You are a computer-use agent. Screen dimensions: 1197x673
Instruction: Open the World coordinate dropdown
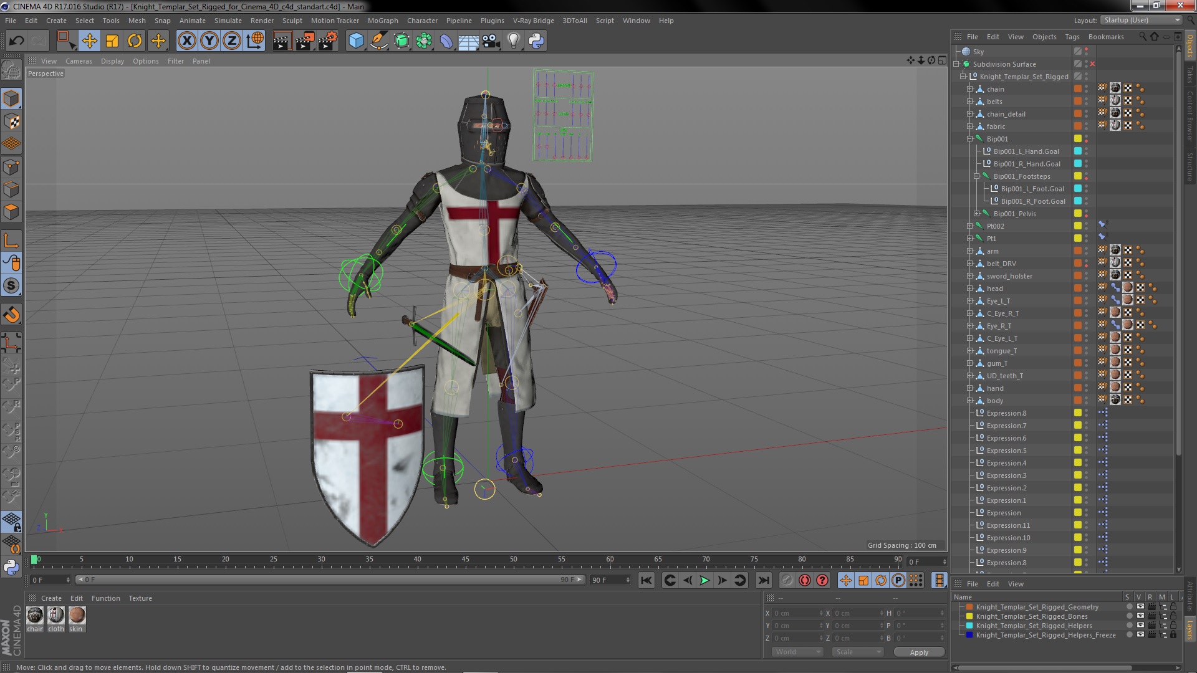coord(797,652)
